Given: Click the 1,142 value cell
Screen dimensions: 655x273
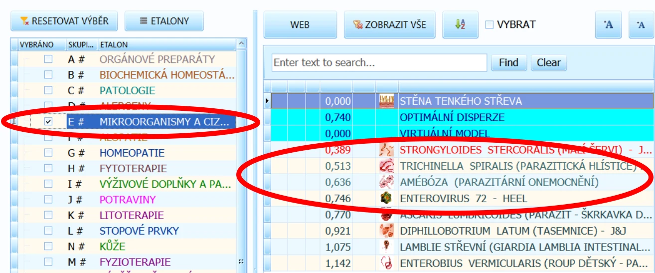Looking at the screenshot, I should 336,263.
